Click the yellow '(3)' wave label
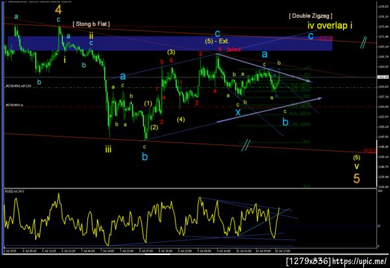Screen dimensions: 390x268 pyautogui.click(x=171, y=52)
